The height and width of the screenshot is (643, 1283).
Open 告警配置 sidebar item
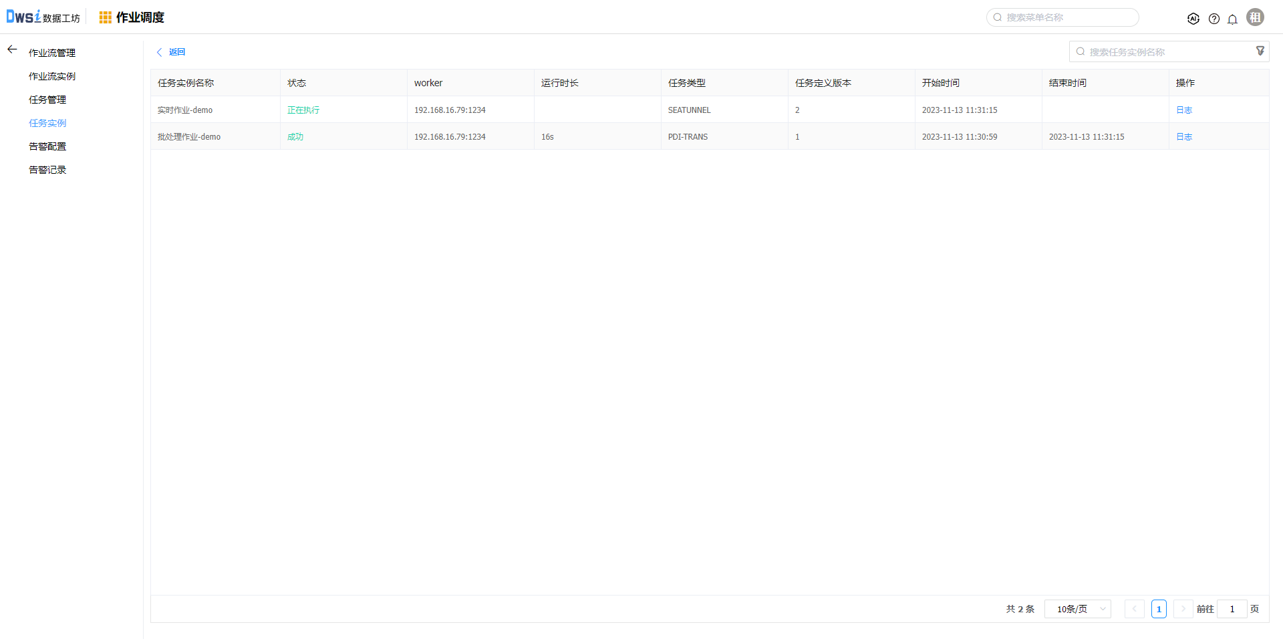tap(47, 146)
